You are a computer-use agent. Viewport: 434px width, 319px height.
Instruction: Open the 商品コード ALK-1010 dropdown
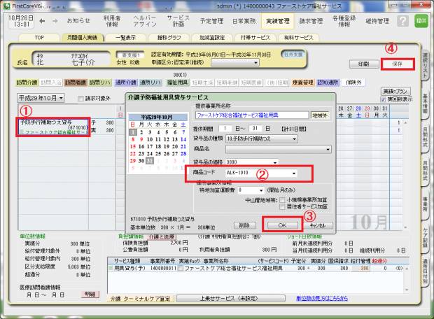[294, 172]
